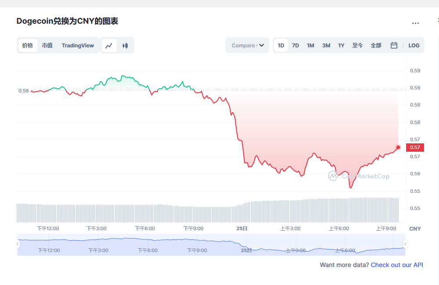Select the 1M time range
Viewport: 439px width, 285px height.
(x=310, y=45)
